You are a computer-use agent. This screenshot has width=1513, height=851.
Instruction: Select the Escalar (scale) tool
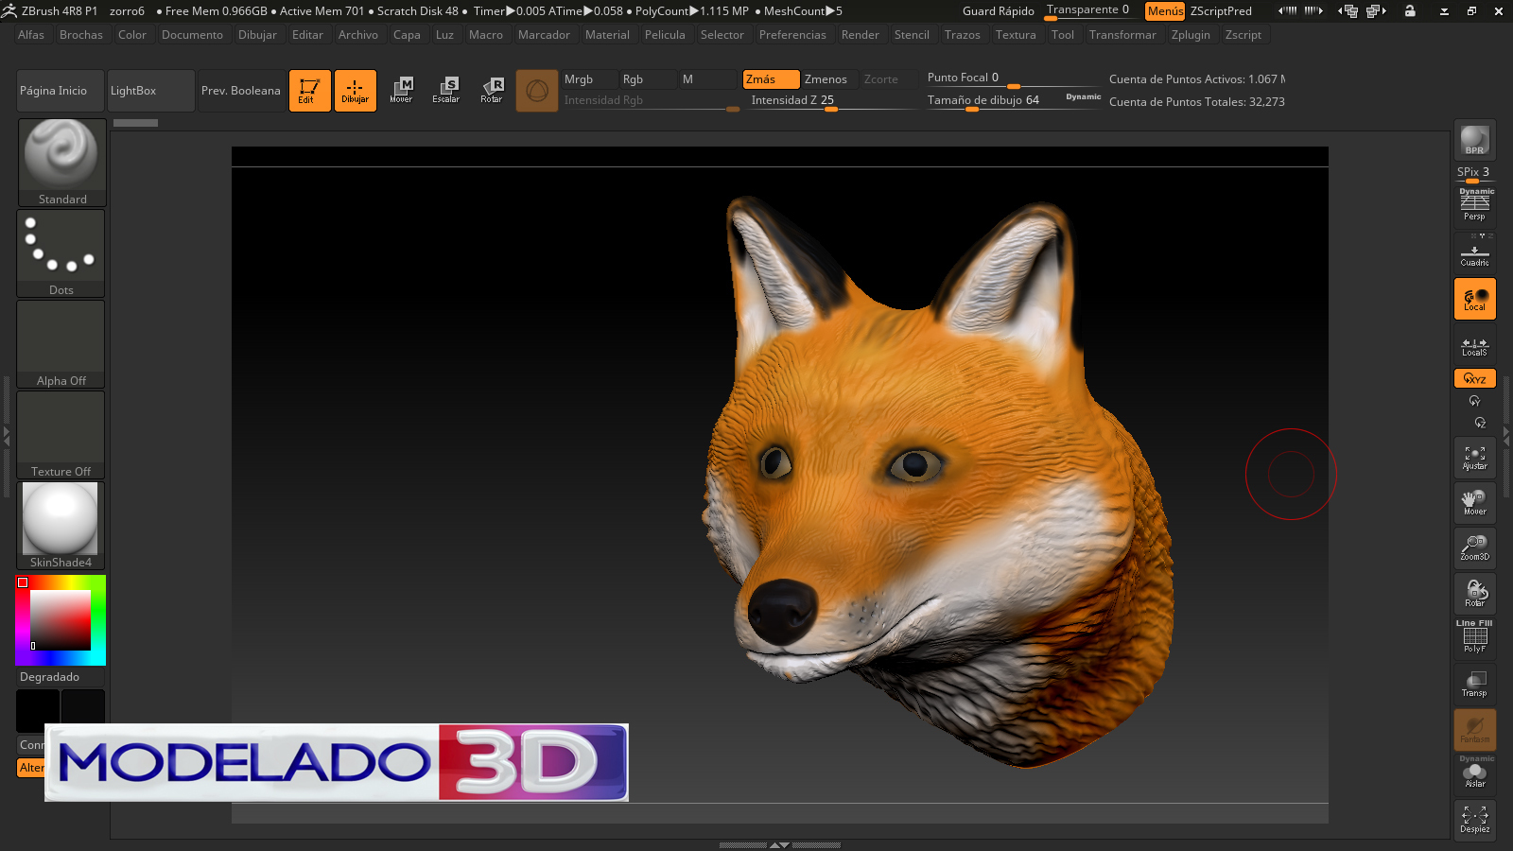click(x=446, y=90)
